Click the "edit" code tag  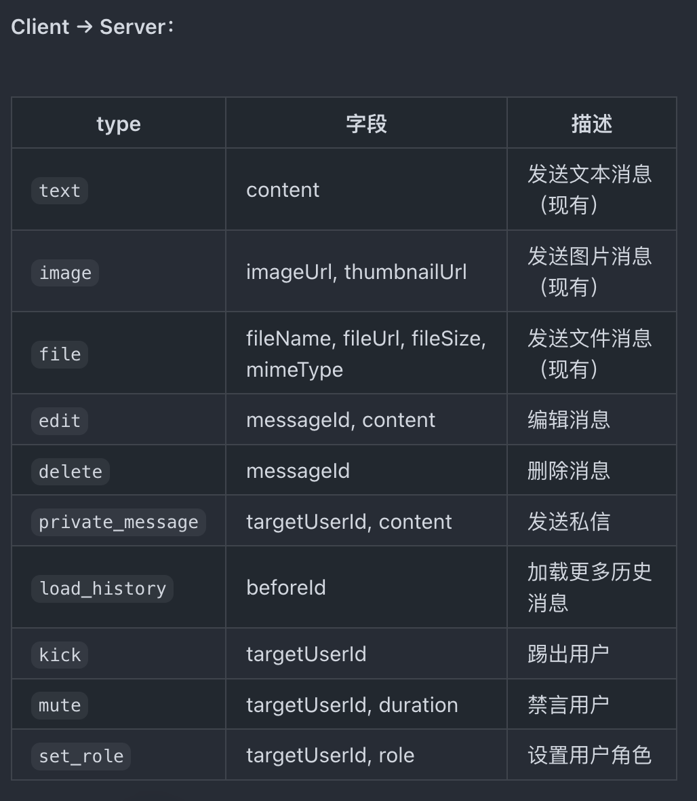60,421
